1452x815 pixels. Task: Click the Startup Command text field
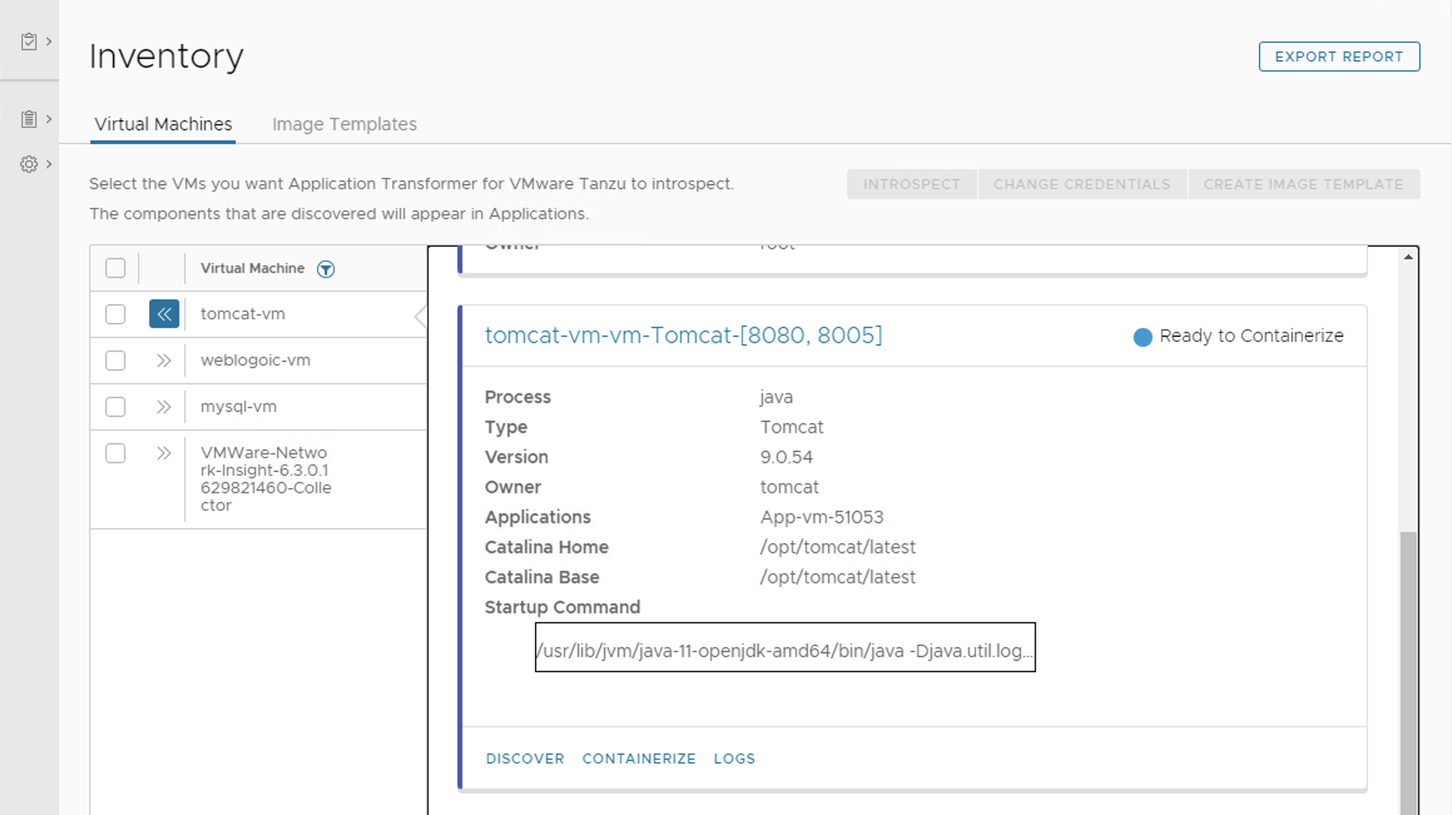coord(785,647)
